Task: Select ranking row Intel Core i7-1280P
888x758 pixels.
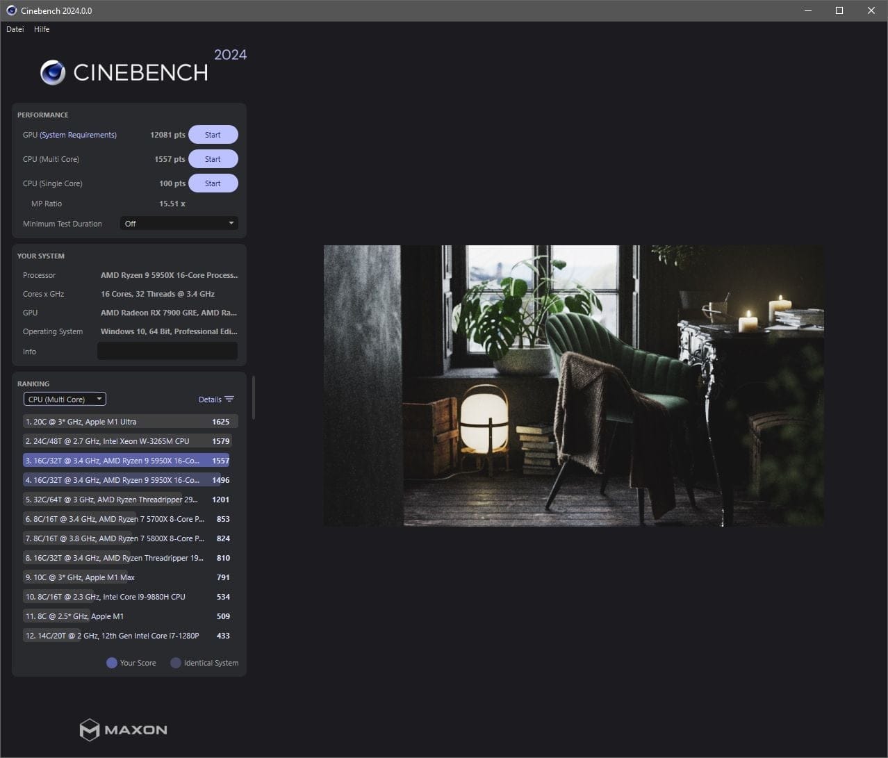Action: [130, 636]
